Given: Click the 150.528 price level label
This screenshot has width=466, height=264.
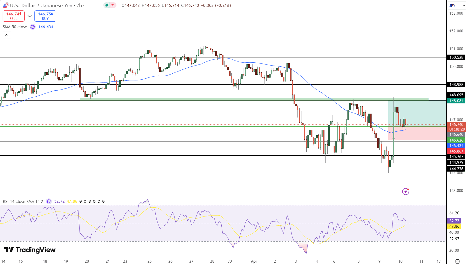Looking at the screenshot, I should click(x=456, y=57).
